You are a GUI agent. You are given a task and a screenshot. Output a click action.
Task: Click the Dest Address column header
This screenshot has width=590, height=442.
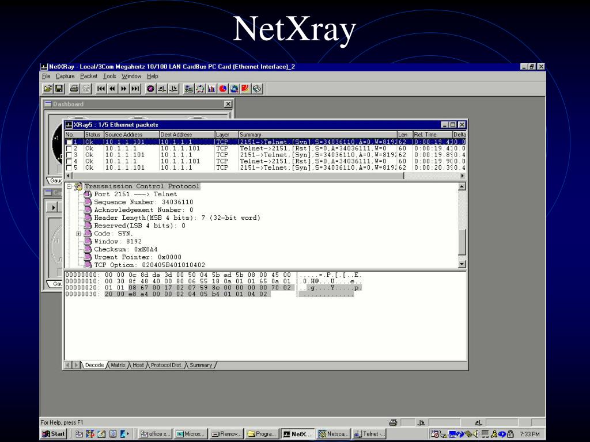187,135
